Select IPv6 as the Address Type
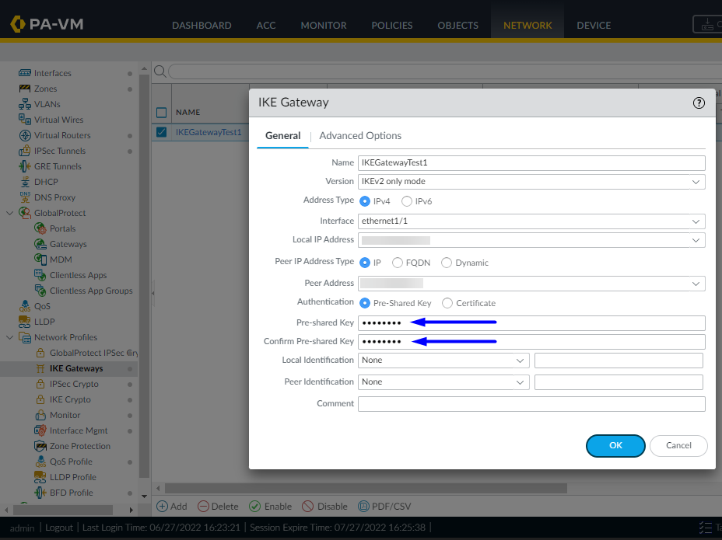 406,200
